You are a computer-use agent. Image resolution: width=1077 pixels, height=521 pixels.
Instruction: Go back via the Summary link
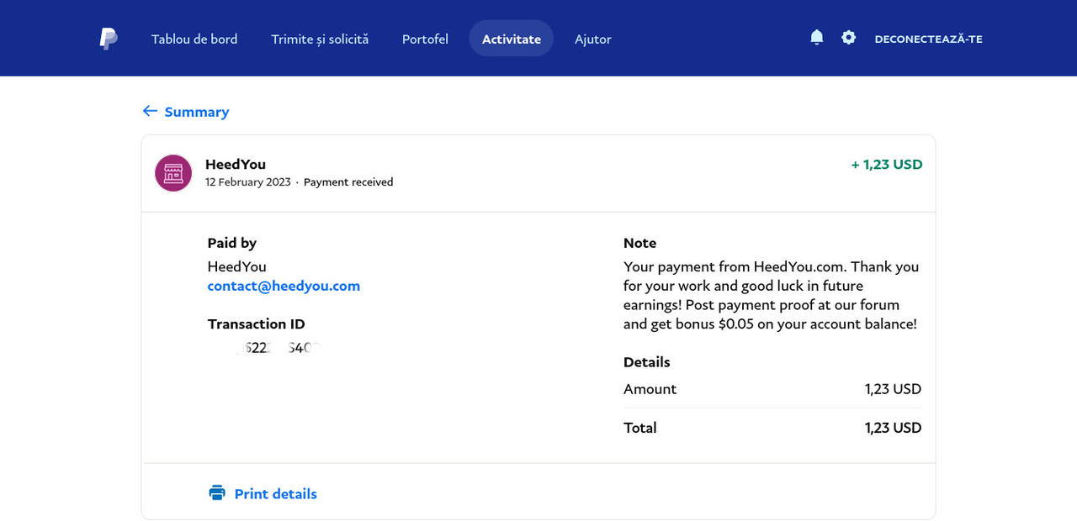tap(197, 112)
